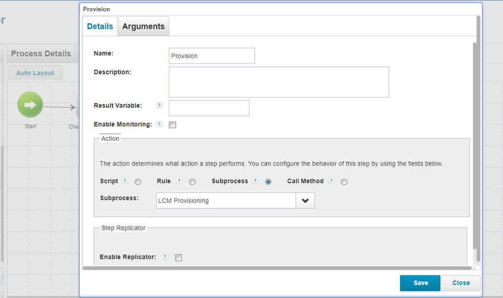Open the help icon next to Script
503x298 pixels.
click(x=125, y=181)
